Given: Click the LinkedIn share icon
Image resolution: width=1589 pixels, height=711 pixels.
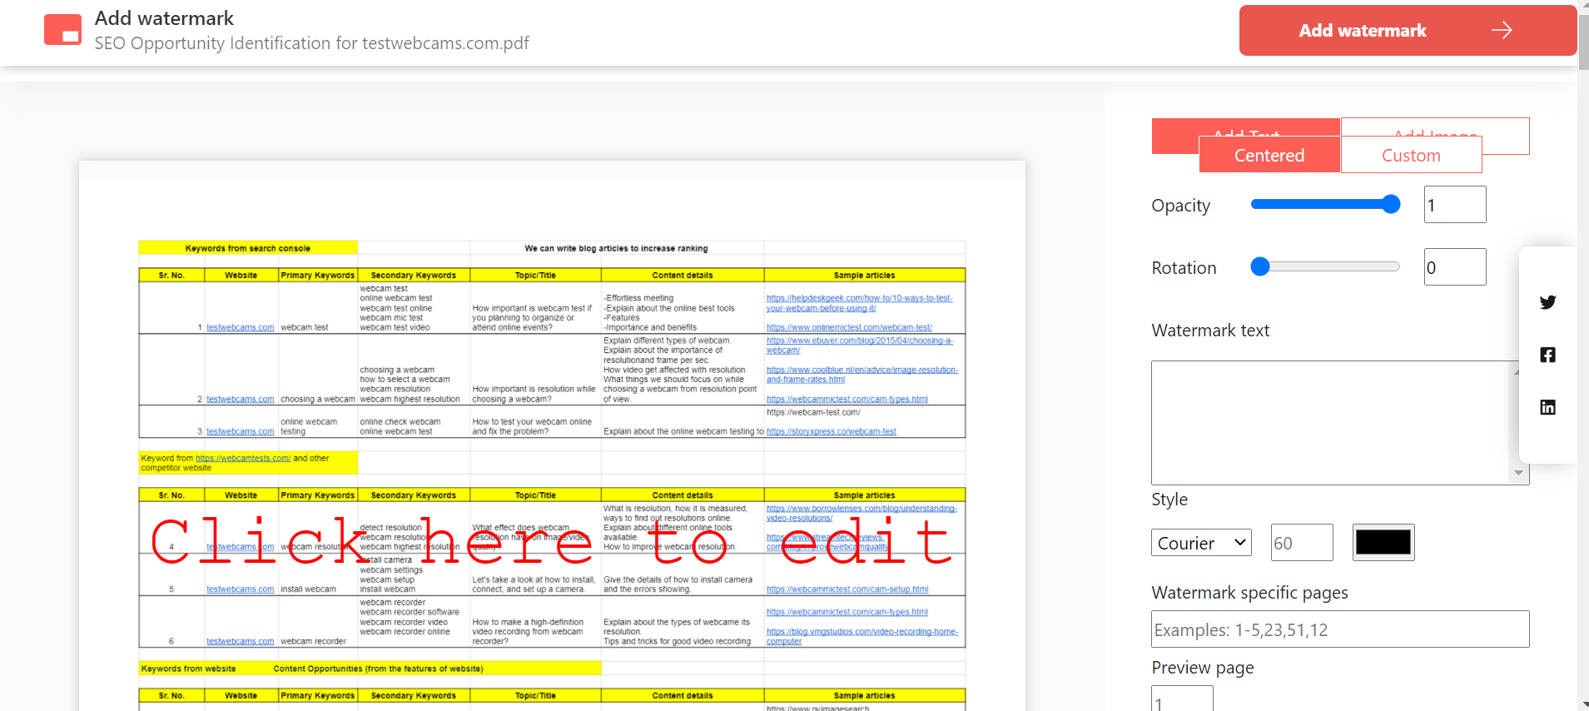Looking at the screenshot, I should pyautogui.click(x=1547, y=407).
